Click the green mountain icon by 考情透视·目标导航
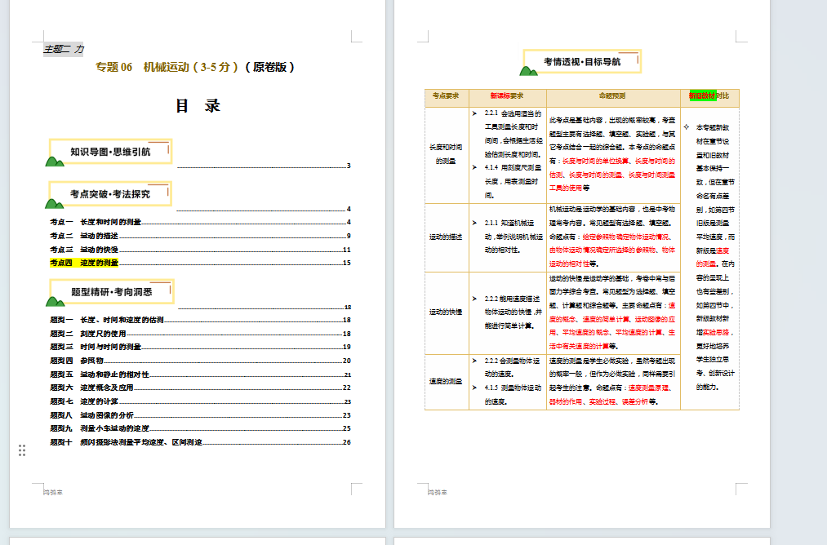This screenshot has height=545, width=827. click(x=529, y=70)
